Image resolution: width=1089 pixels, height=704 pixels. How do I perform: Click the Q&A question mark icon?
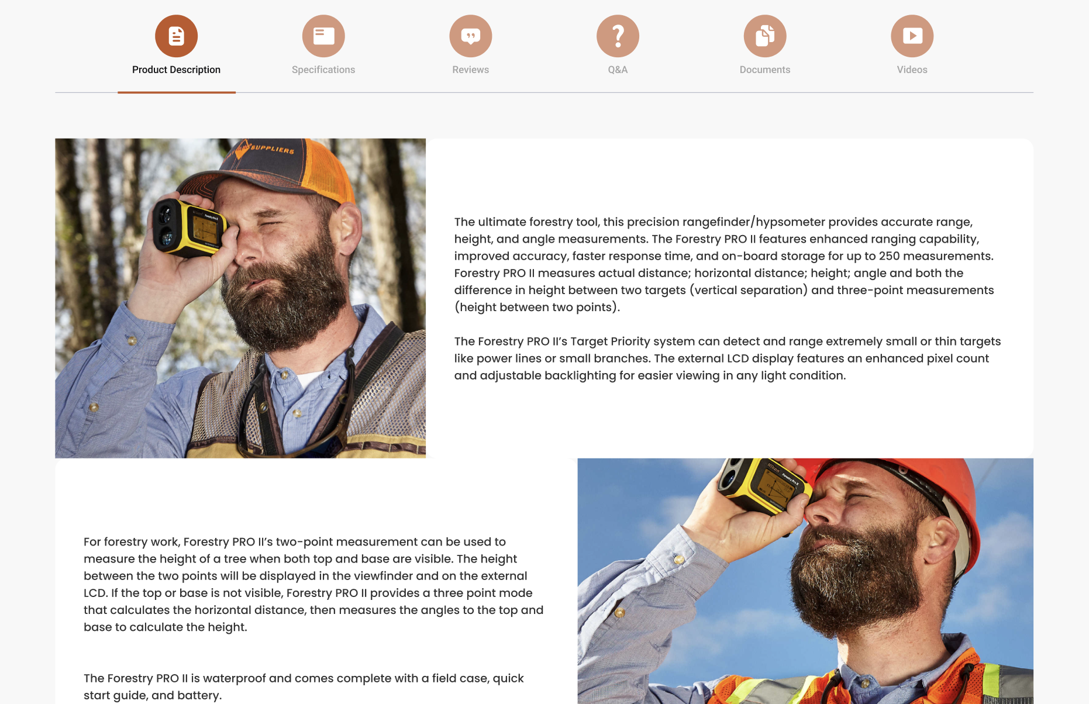click(618, 36)
